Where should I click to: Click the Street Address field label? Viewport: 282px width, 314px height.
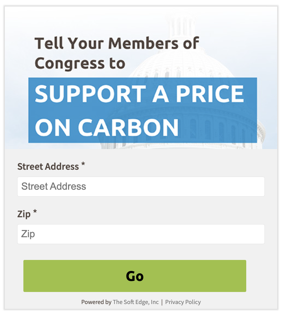[48, 166]
